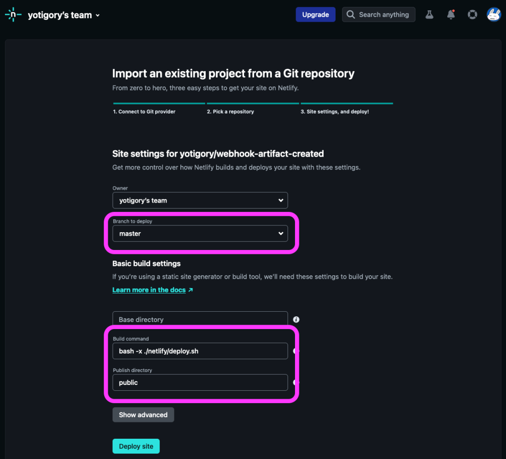Open Learn more in the docs link
This screenshot has height=459, width=506.
(149, 290)
